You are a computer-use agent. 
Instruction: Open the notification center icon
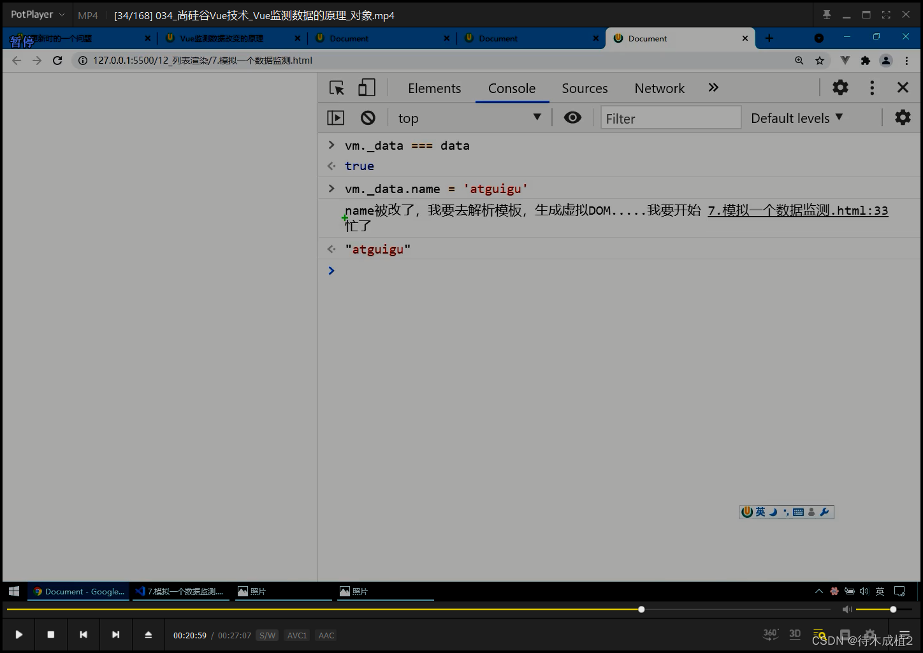click(899, 591)
